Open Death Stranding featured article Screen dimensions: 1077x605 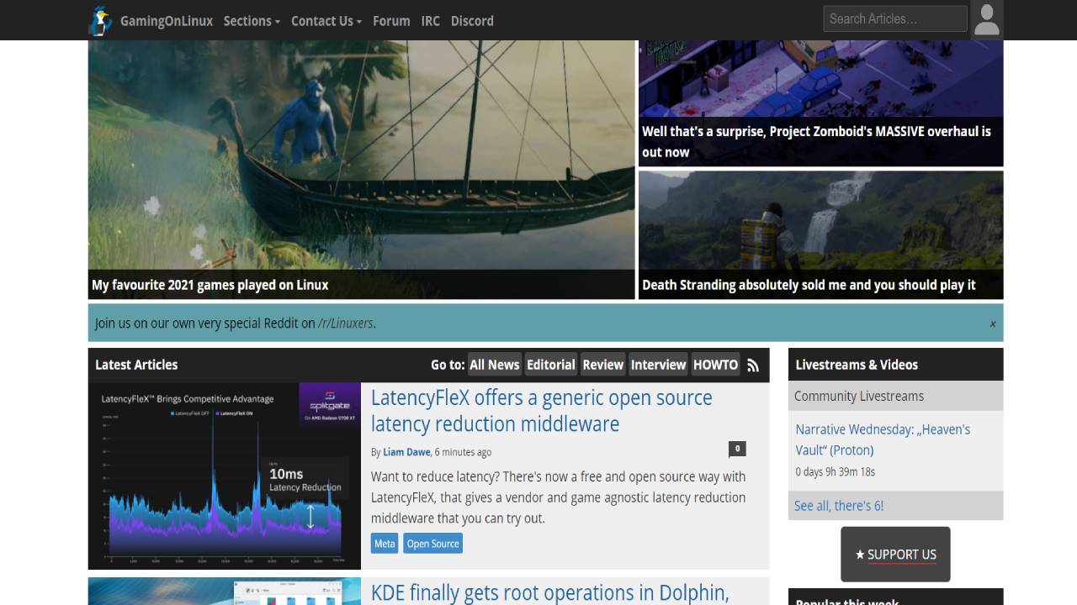820,234
